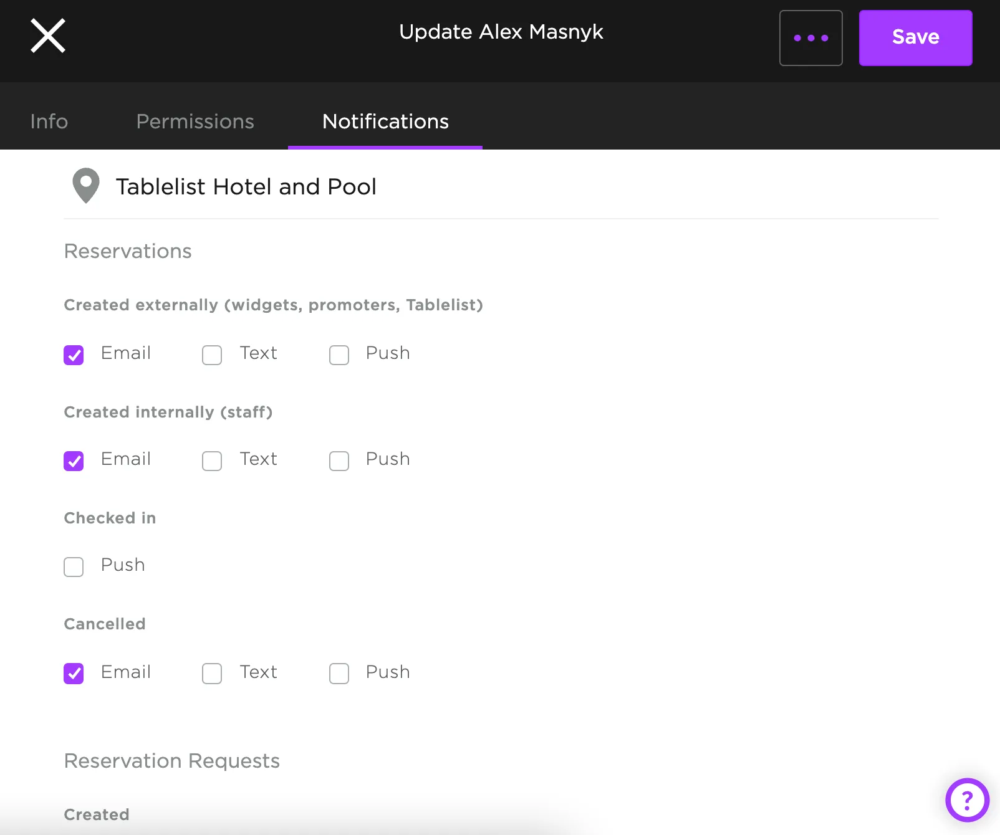Viewport: 1000px width, 835px height.
Task: Switch to the Info tab
Action: (x=49, y=121)
